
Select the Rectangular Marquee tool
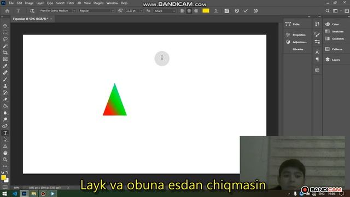point(5,33)
